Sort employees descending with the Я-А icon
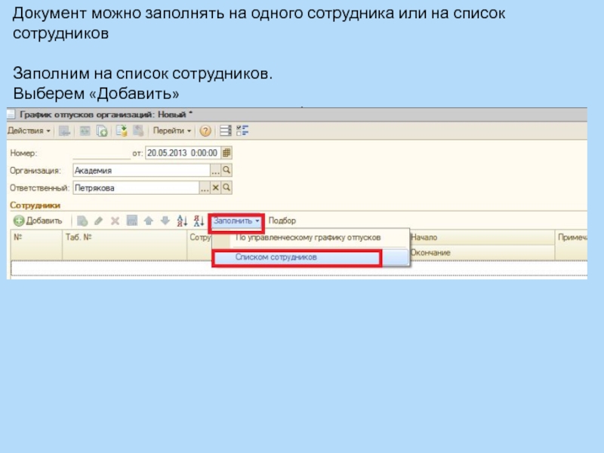 coord(199,220)
